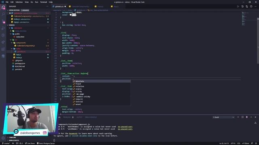Select 'static' in the autocomplete list
259x145 pixels.
coord(102,89)
